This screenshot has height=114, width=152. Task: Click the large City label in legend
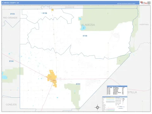point(123,99)
